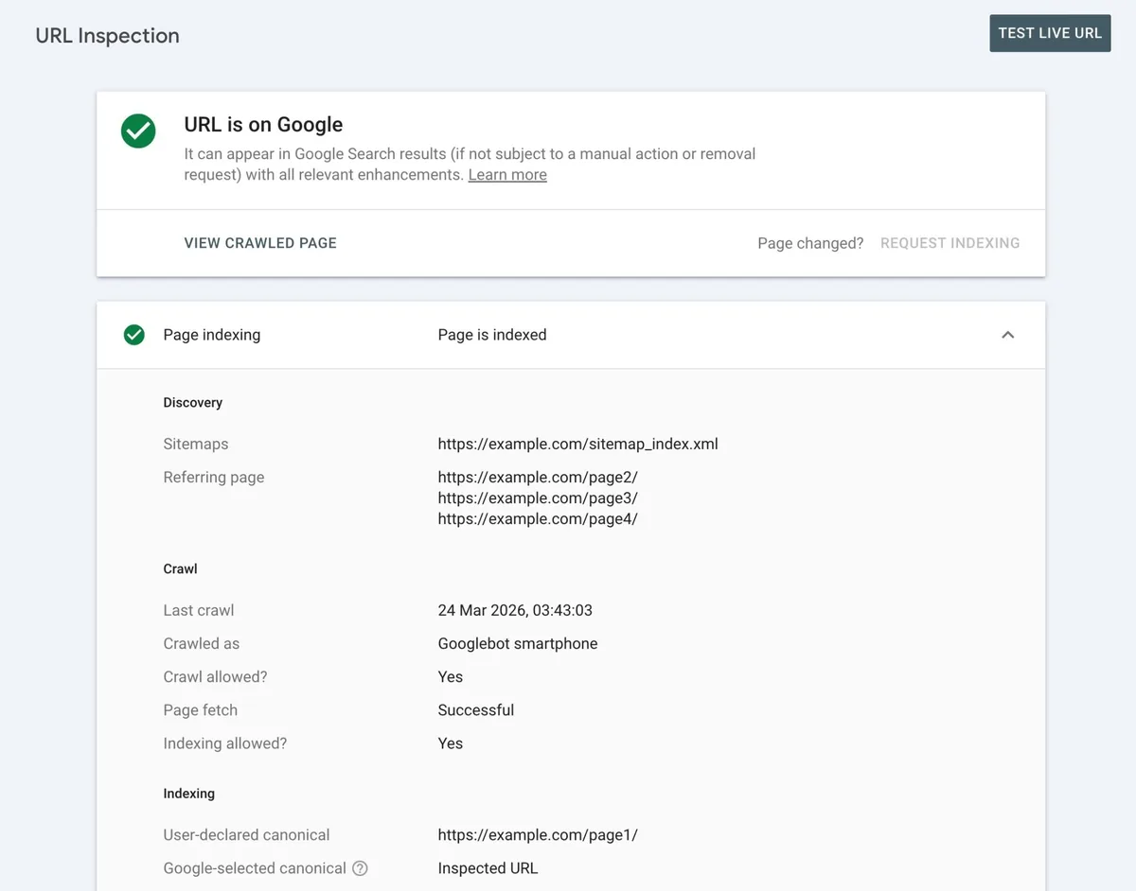Image resolution: width=1136 pixels, height=891 pixels.
Task: Click the Crawl section heading
Action: 180,568
